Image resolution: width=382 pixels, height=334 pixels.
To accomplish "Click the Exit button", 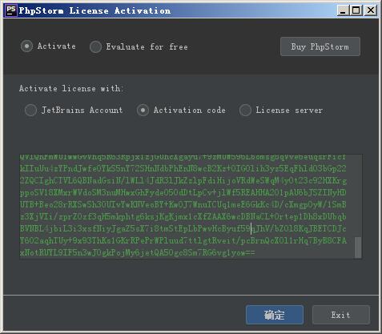I will [x=341, y=315].
